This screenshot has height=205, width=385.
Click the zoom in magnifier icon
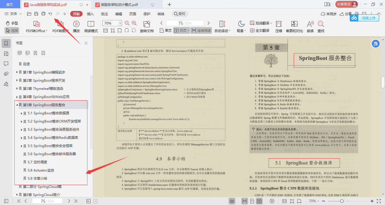pos(134,23)
